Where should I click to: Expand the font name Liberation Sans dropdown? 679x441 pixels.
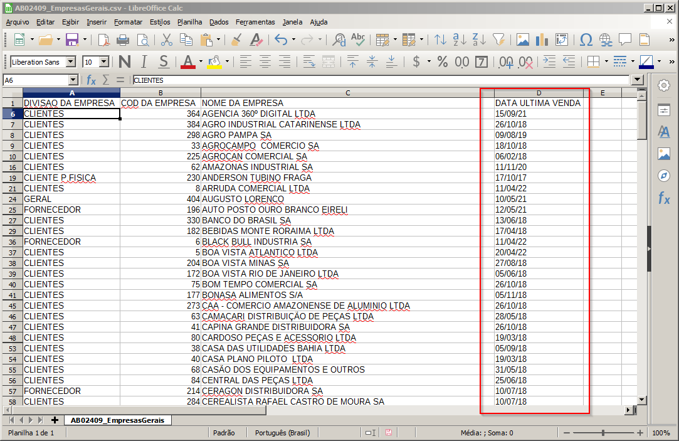click(71, 62)
